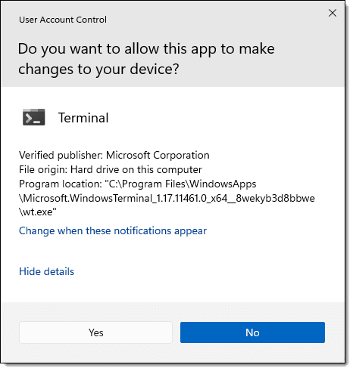Click the 'Program location' label
Image resolution: width=353 pixels, height=371 pixels.
pos(61,184)
